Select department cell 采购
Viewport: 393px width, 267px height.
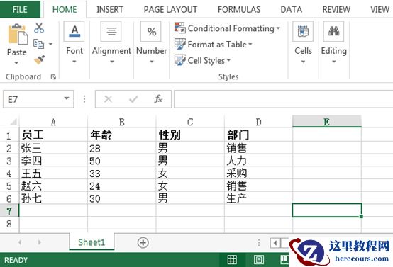coord(259,174)
